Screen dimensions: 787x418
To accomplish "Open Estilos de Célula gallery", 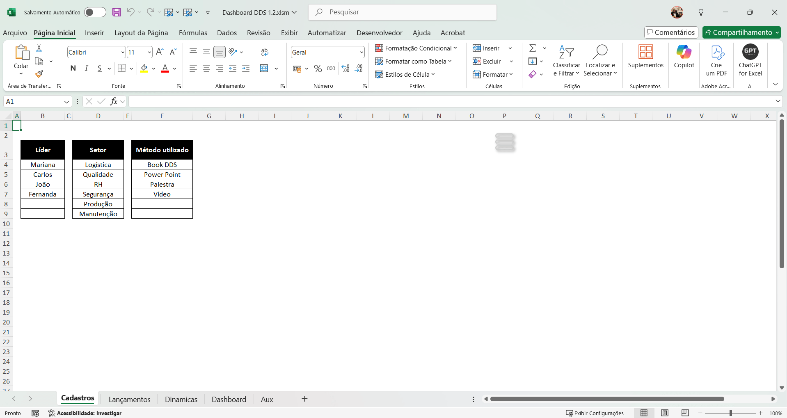I will (405, 74).
